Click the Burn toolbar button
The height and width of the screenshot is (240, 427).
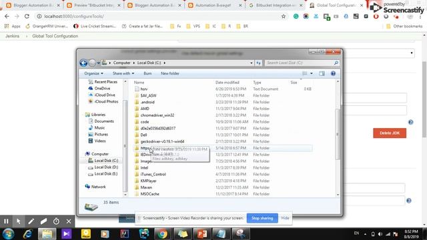[147, 73]
